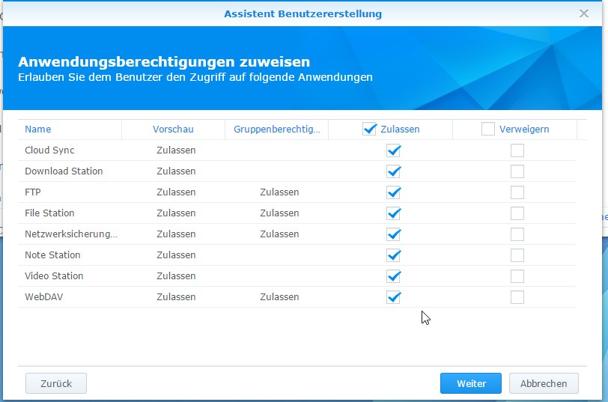Screen dimensions: 608x402
Task: Uncheck Zulassen for Cloud Sync
Action: coord(394,150)
